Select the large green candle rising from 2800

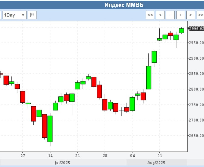pyautogui.click(x=149, y=78)
